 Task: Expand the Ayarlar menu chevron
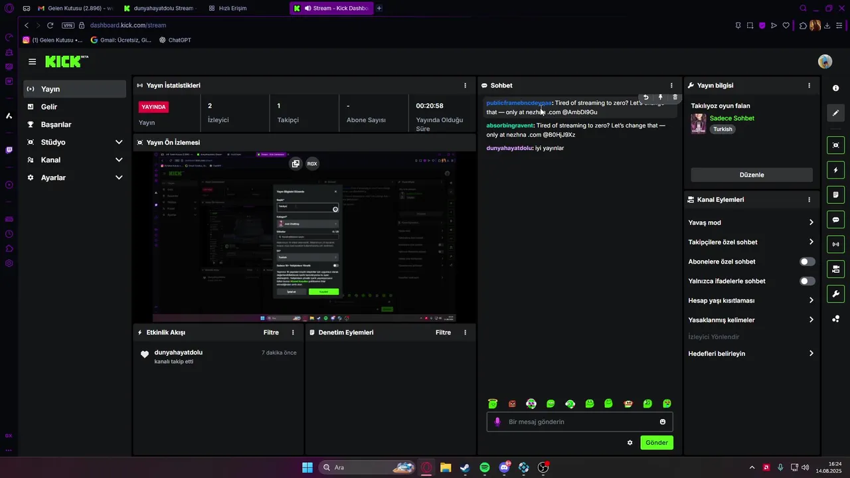[x=119, y=178]
